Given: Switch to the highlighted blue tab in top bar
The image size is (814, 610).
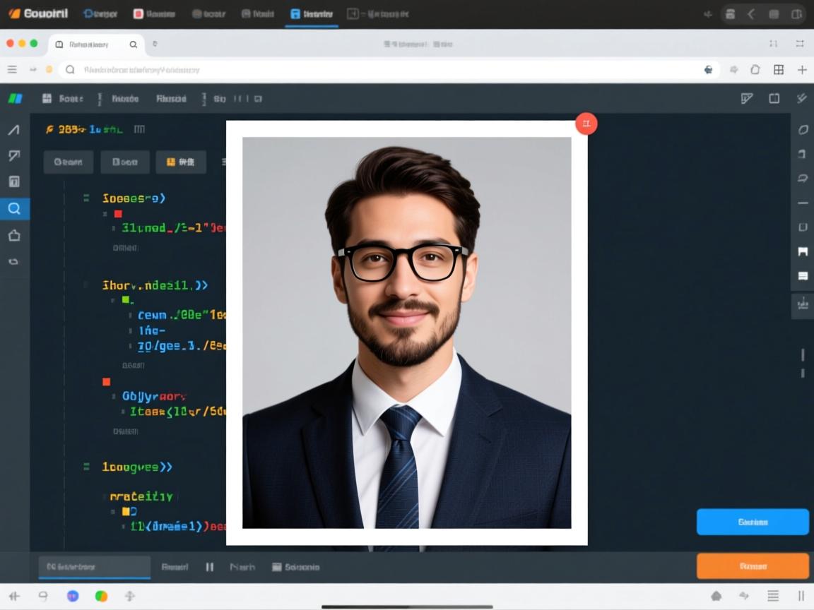Looking at the screenshot, I should (311, 14).
